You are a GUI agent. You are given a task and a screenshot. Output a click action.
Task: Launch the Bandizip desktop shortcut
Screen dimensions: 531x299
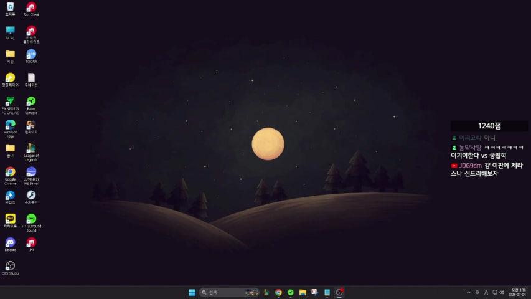coord(10,197)
